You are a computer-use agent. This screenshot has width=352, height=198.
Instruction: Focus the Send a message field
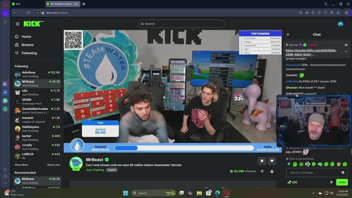317,172
